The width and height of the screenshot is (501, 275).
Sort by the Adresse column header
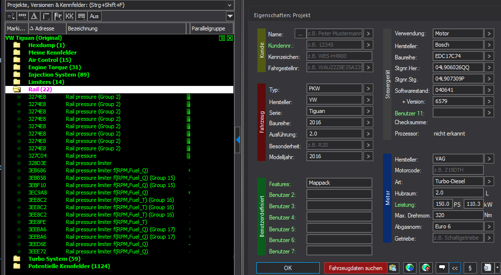click(x=44, y=28)
